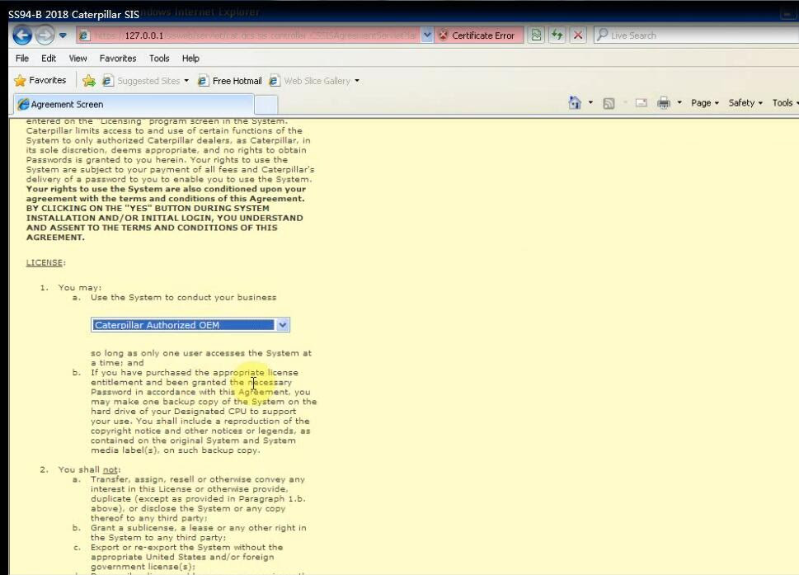Click the Print icon
799x575 pixels.
664,103
